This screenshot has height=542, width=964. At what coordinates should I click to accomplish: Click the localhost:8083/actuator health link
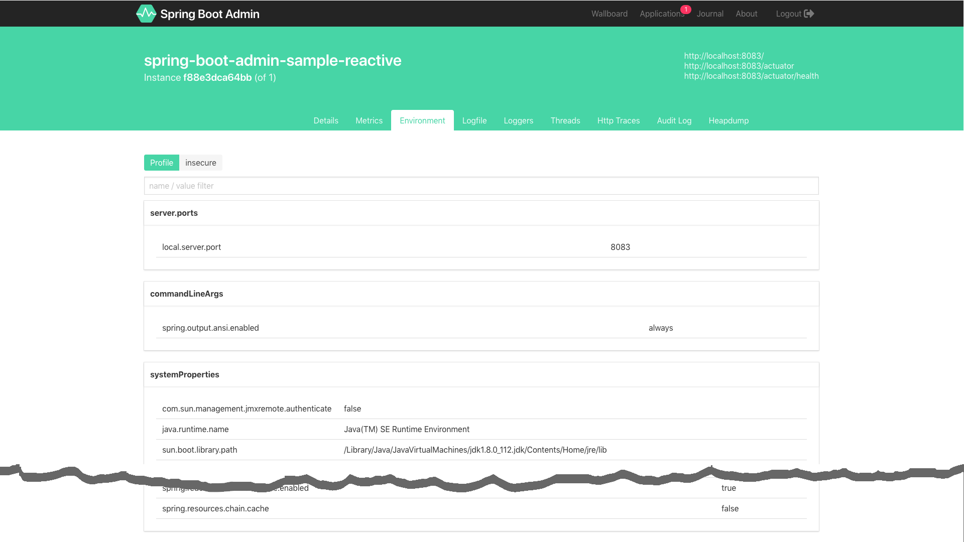(x=752, y=75)
